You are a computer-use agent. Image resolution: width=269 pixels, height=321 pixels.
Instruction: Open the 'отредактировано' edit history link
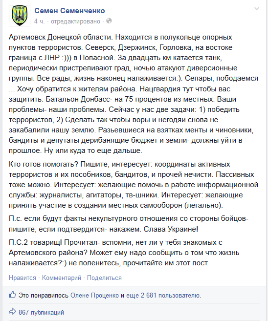coord(75,21)
